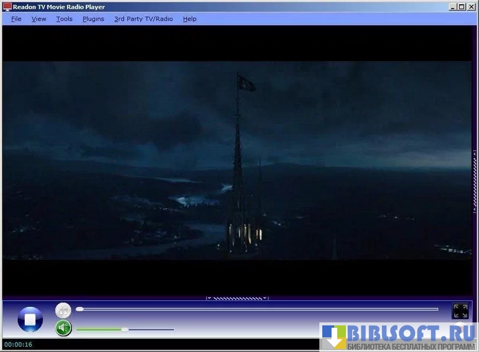
Task: Minimize the Readon player window
Action: 452,7
